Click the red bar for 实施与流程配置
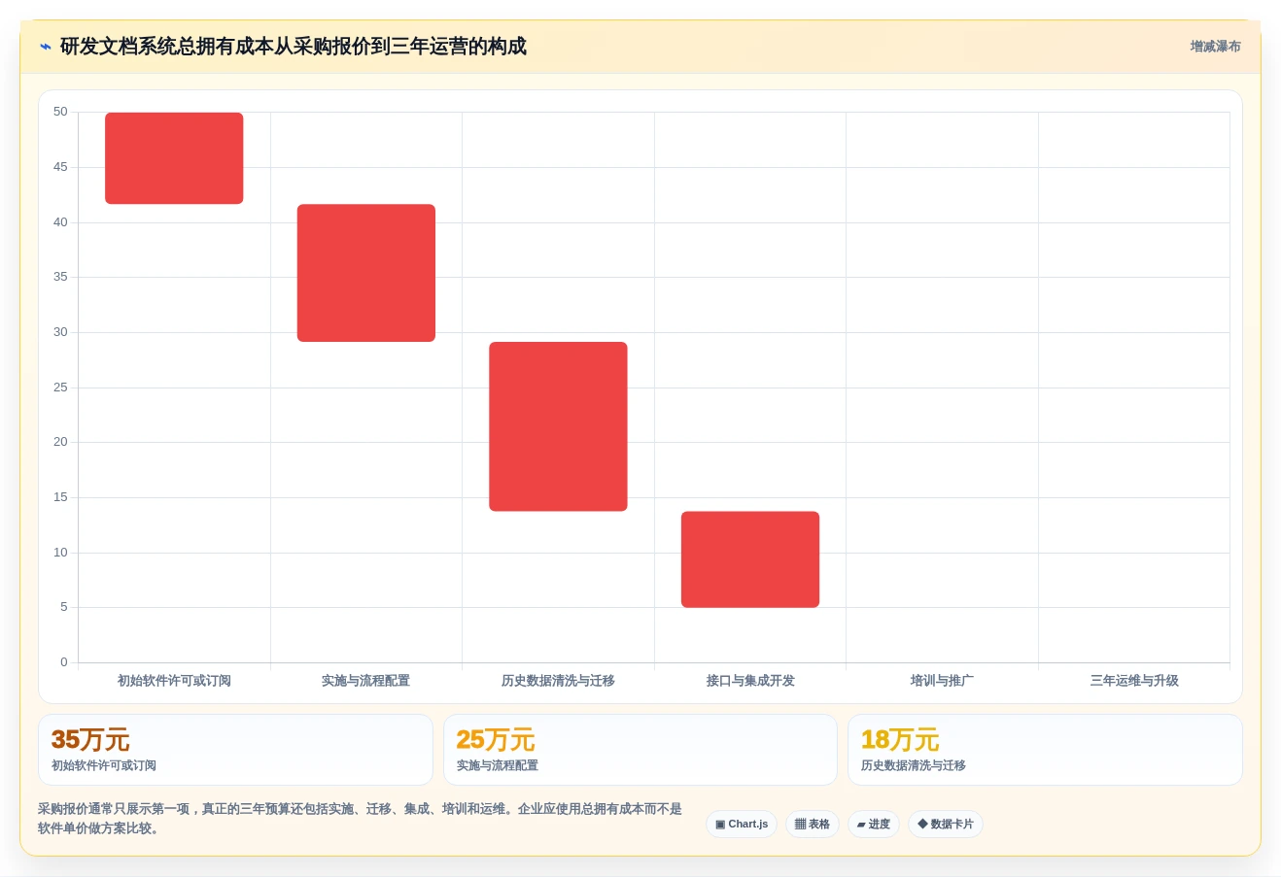This screenshot has width=1281, height=877. pos(366,273)
